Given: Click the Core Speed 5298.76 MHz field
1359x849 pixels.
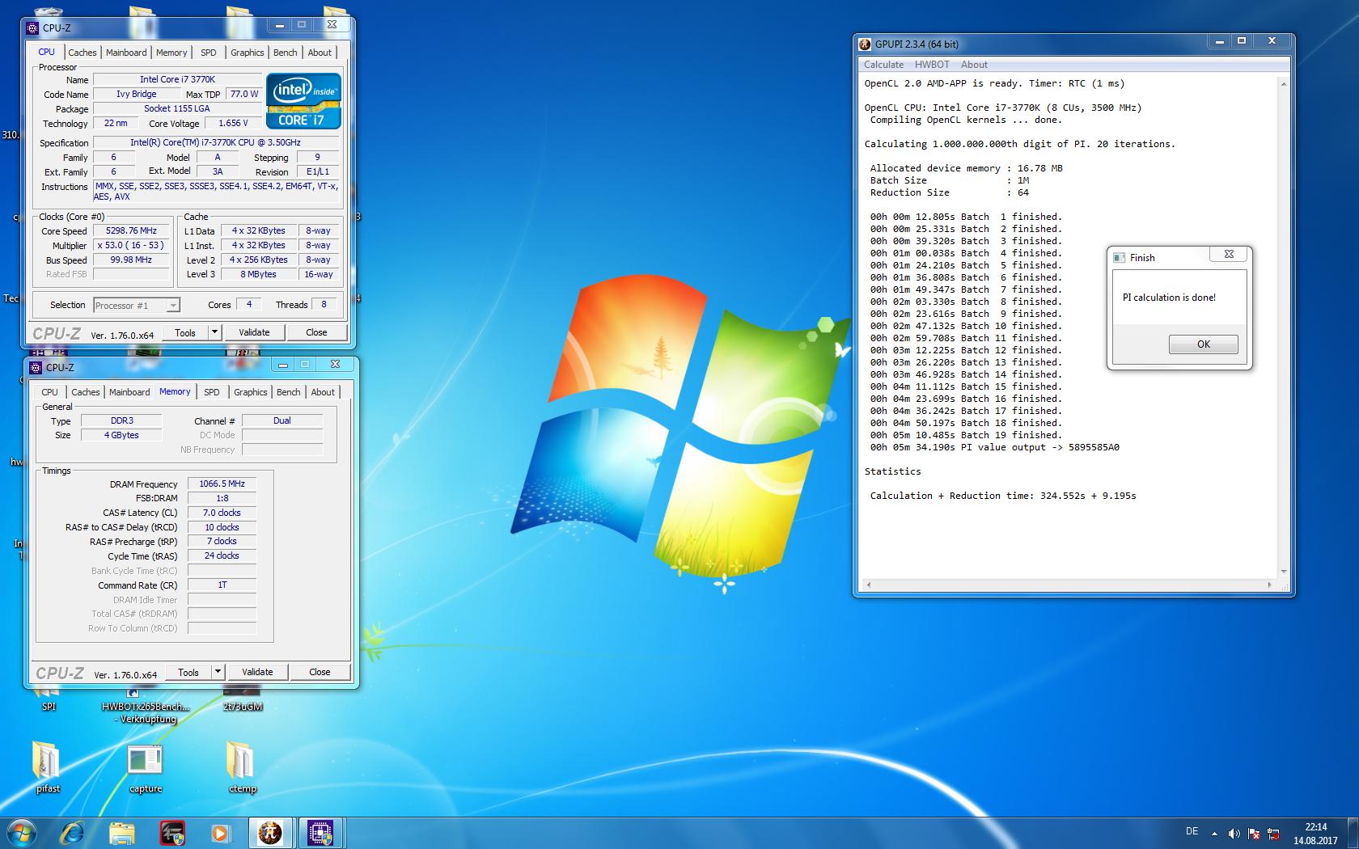Looking at the screenshot, I should [x=131, y=230].
